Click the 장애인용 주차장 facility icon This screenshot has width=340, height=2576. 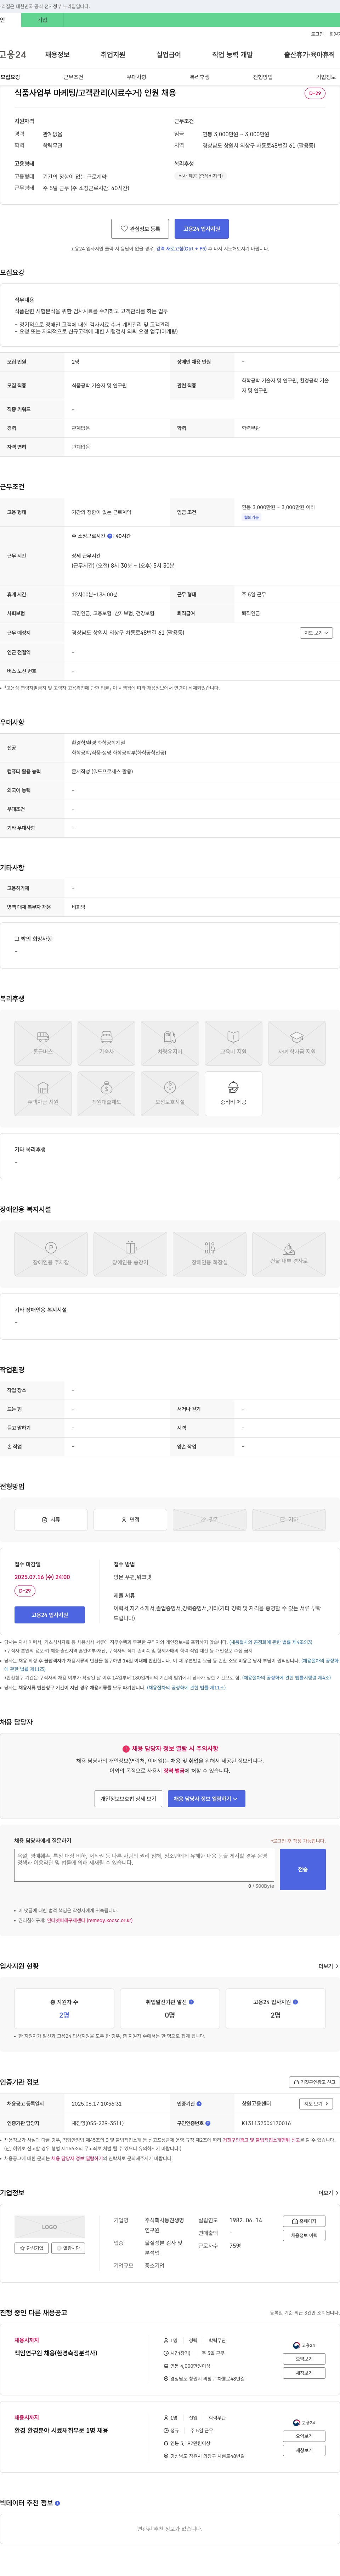click(x=51, y=1254)
